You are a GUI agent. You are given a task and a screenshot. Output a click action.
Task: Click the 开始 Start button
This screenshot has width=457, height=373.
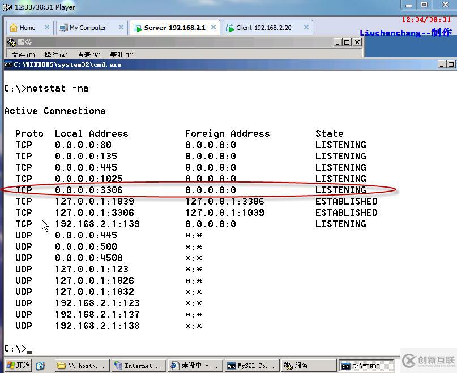click(18, 365)
